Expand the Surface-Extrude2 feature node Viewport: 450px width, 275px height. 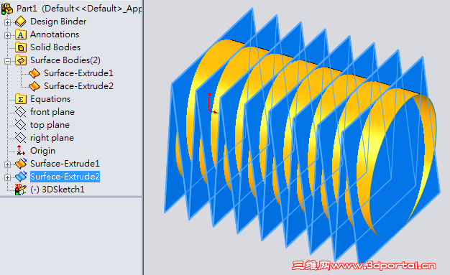pos(7,177)
